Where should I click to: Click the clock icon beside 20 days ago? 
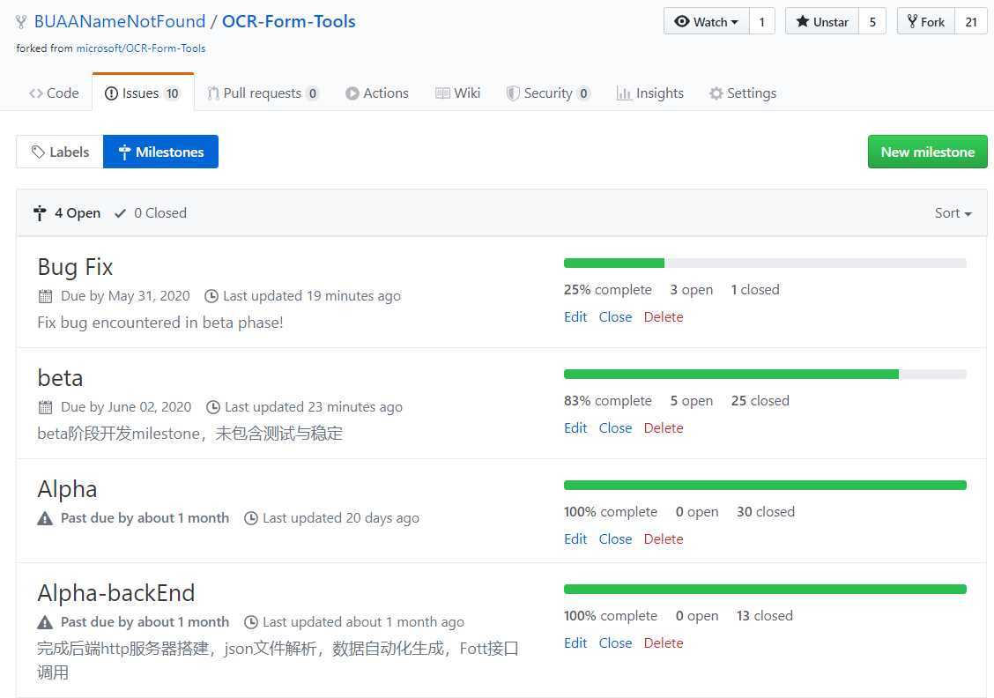point(251,518)
